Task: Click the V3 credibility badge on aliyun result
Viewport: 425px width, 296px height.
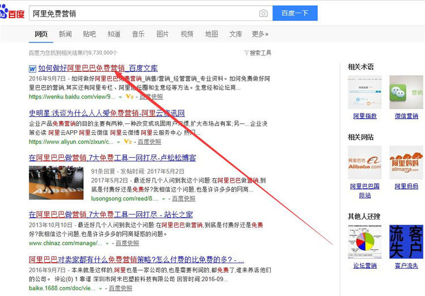Action: pos(127,141)
